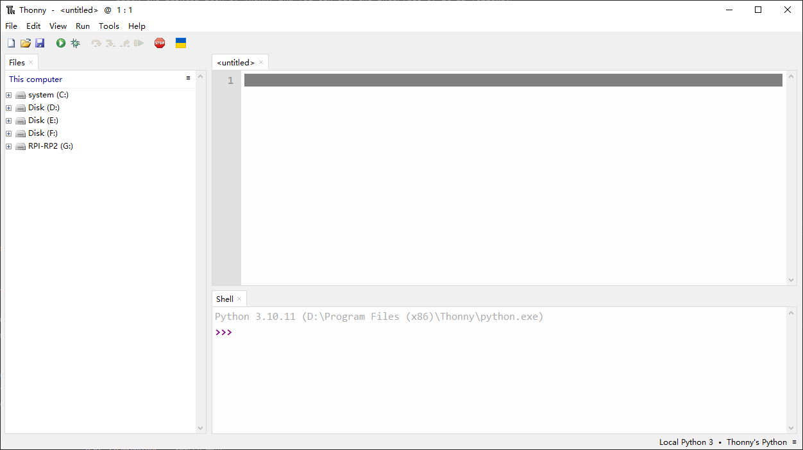The height and width of the screenshot is (450, 803).
Task: Expand the system (C:) drive node
Action: pyautogui.click(x=9, y=95)
